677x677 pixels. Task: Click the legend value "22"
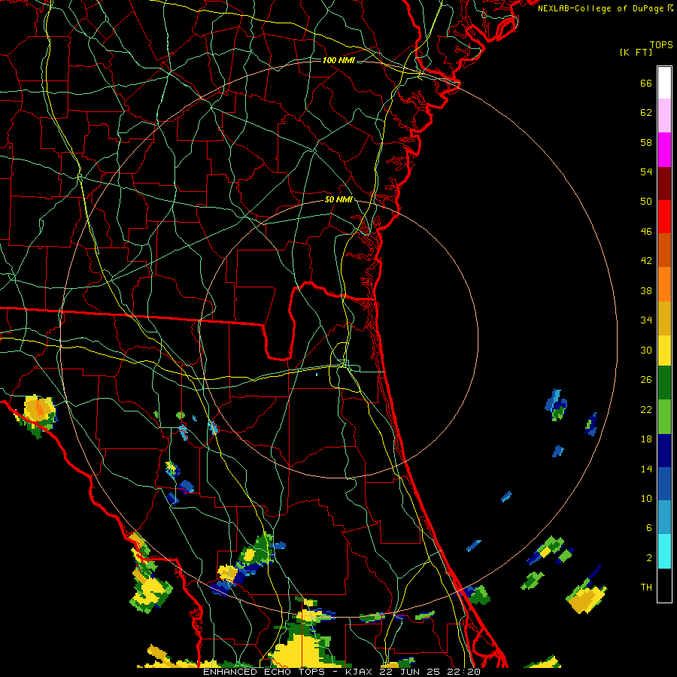[646, 409]
